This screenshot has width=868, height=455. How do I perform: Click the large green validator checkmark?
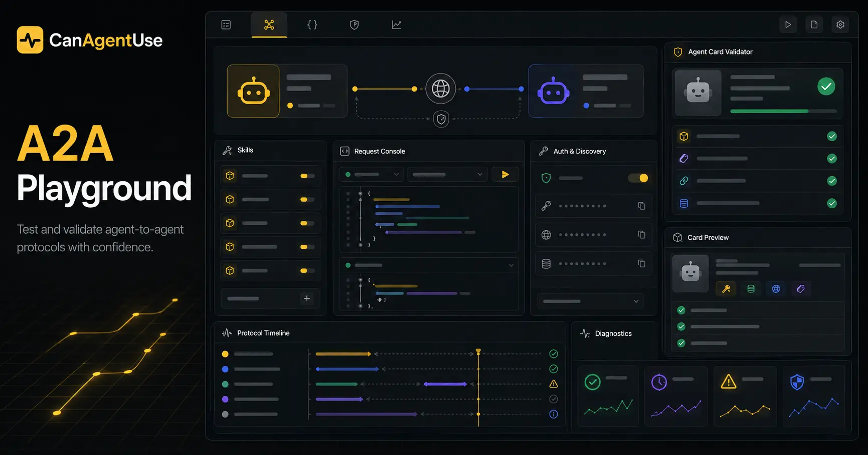[826, 87]
